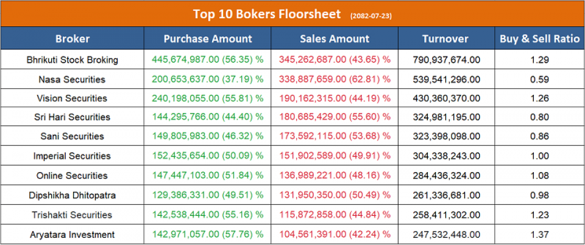The image size is (585, 245).
Task: Click the Sales Amount column header
Action: click(335, 39)
